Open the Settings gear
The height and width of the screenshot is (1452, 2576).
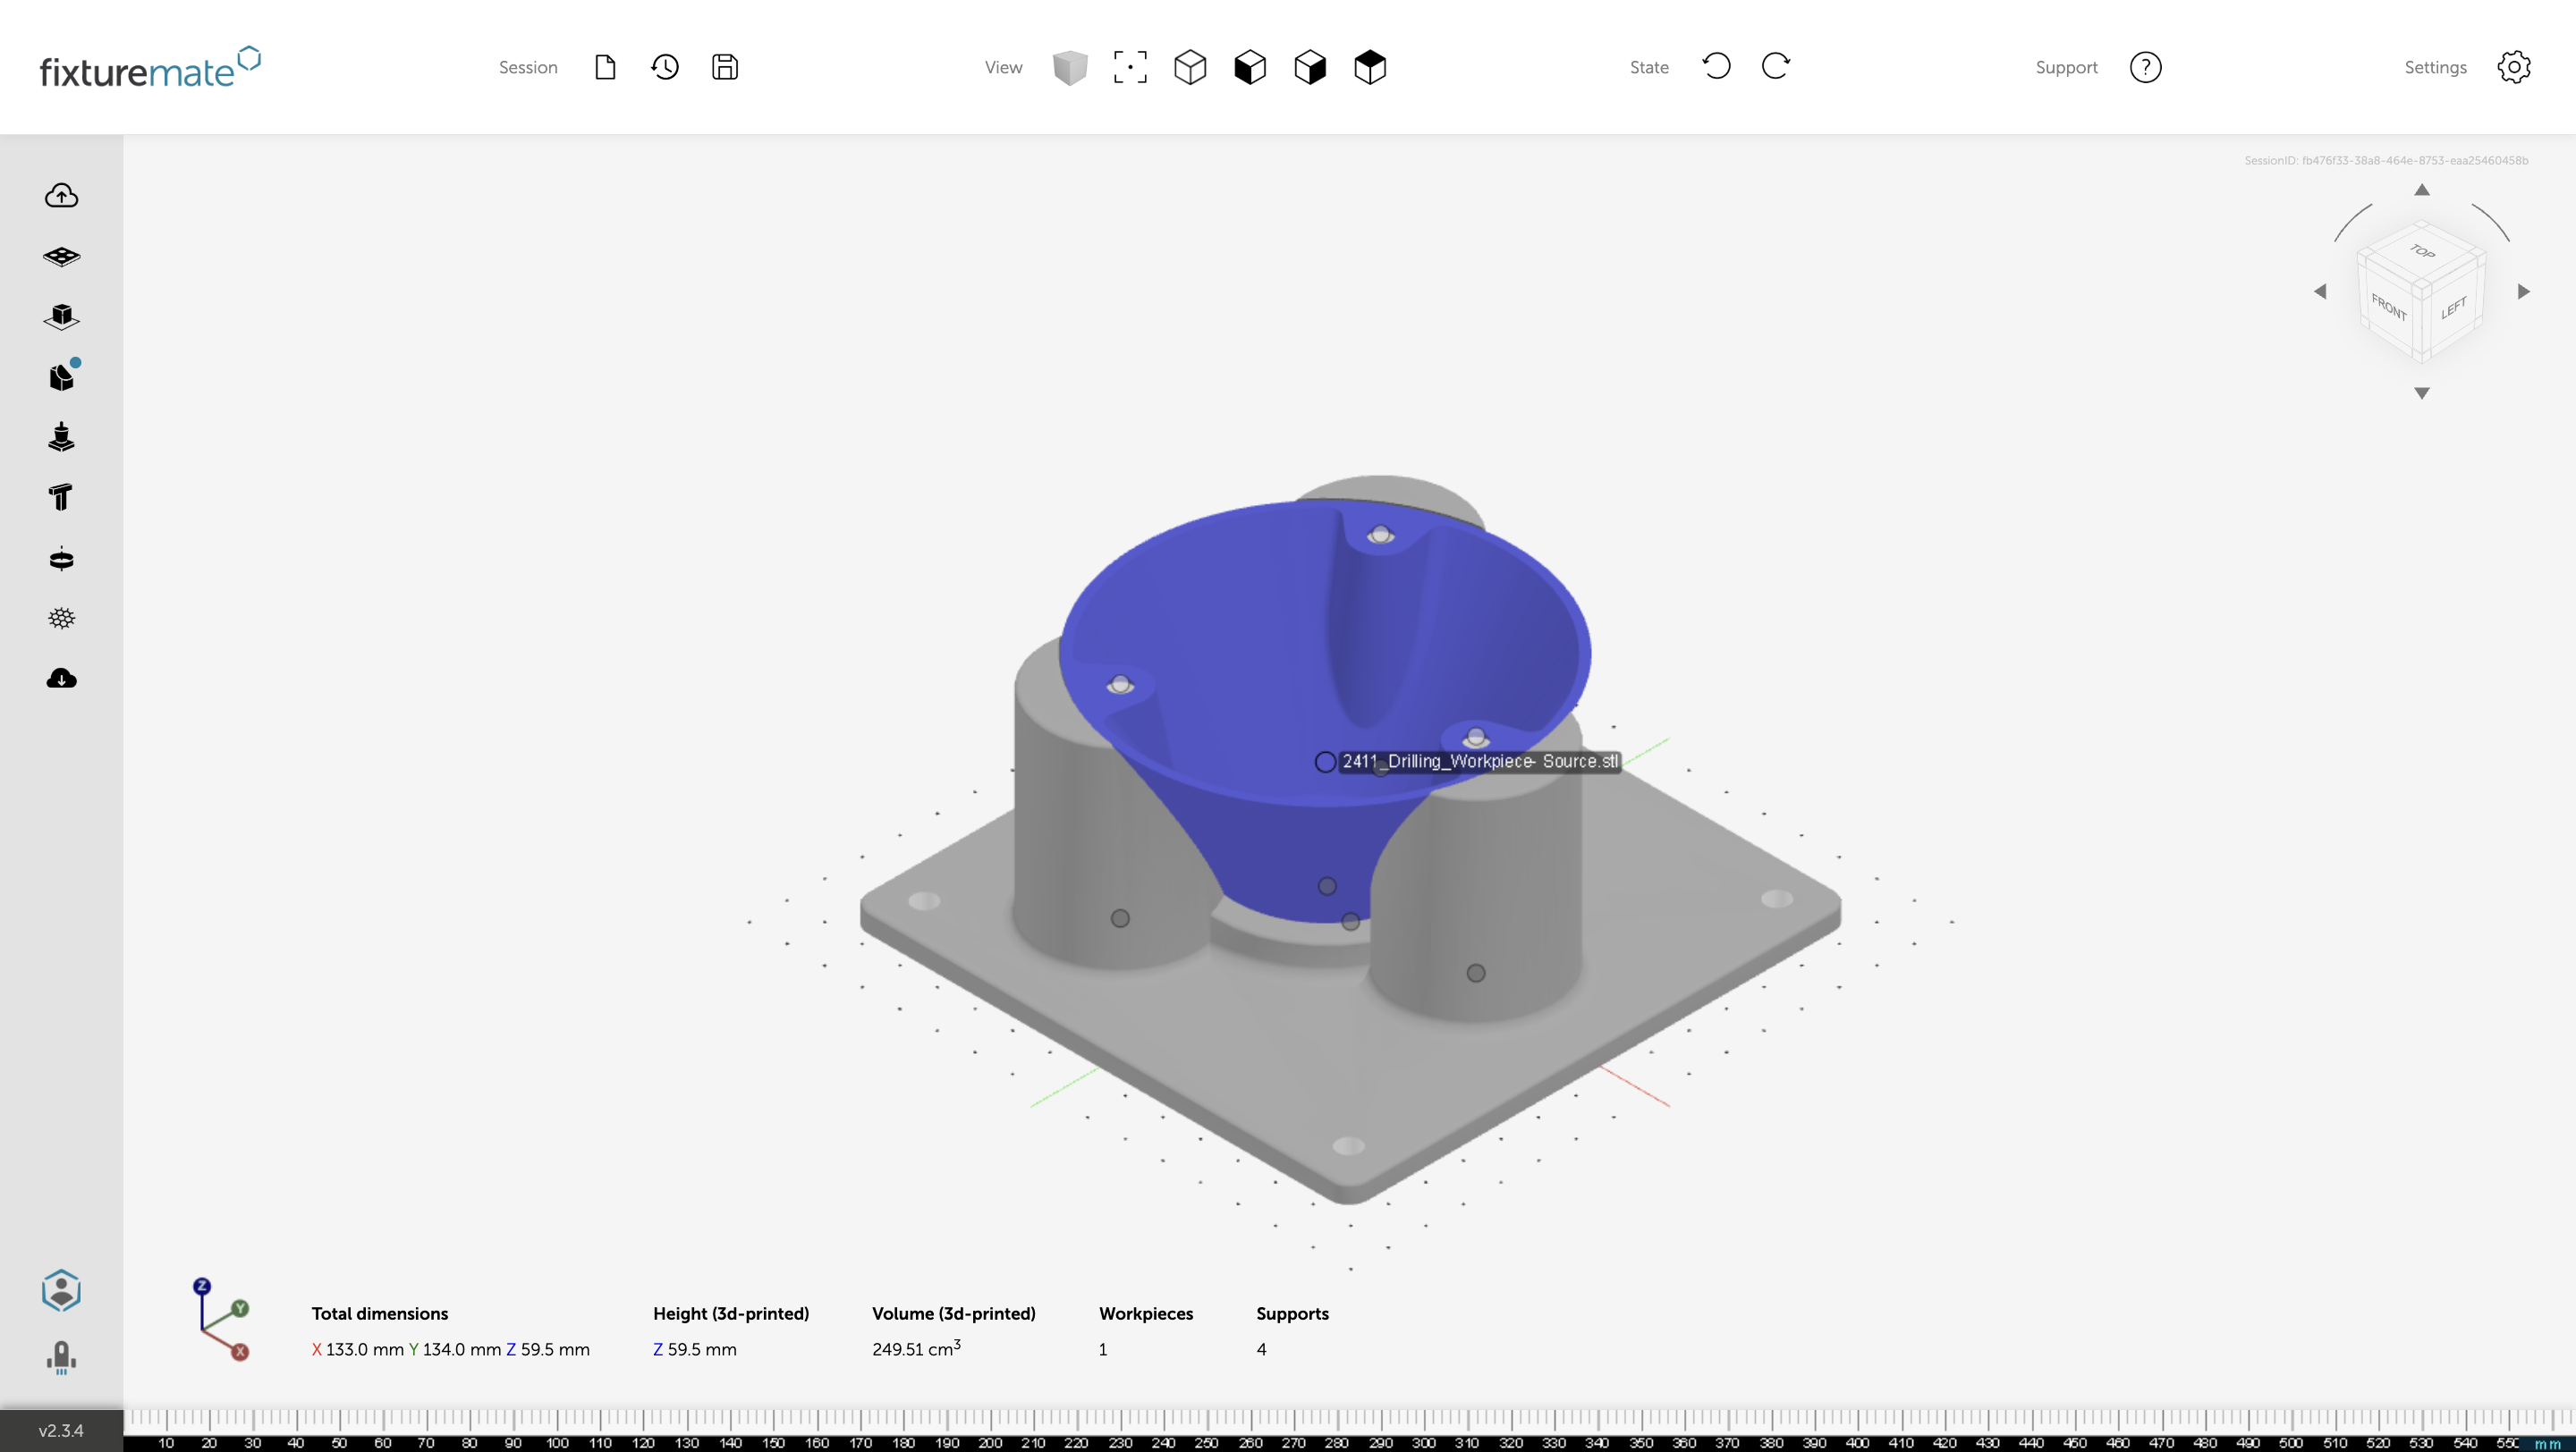pos(2514,67)
